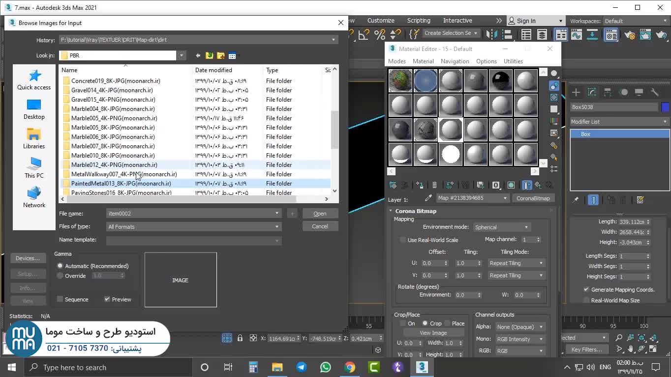Click the object color swatch beside Box5038
The height and width of the screenshot is (377, 671).
click(x=665, y=107)
